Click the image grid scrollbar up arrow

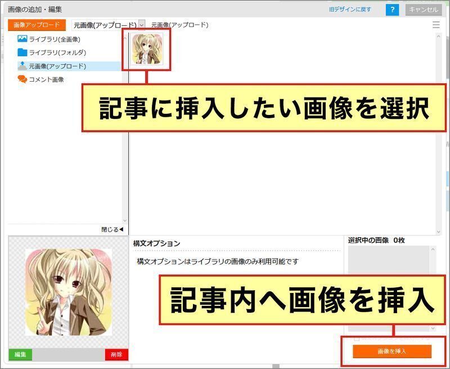(x=438, y=36)
